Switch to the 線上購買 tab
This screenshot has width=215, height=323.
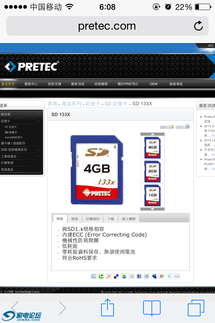[x=129, y=219]
